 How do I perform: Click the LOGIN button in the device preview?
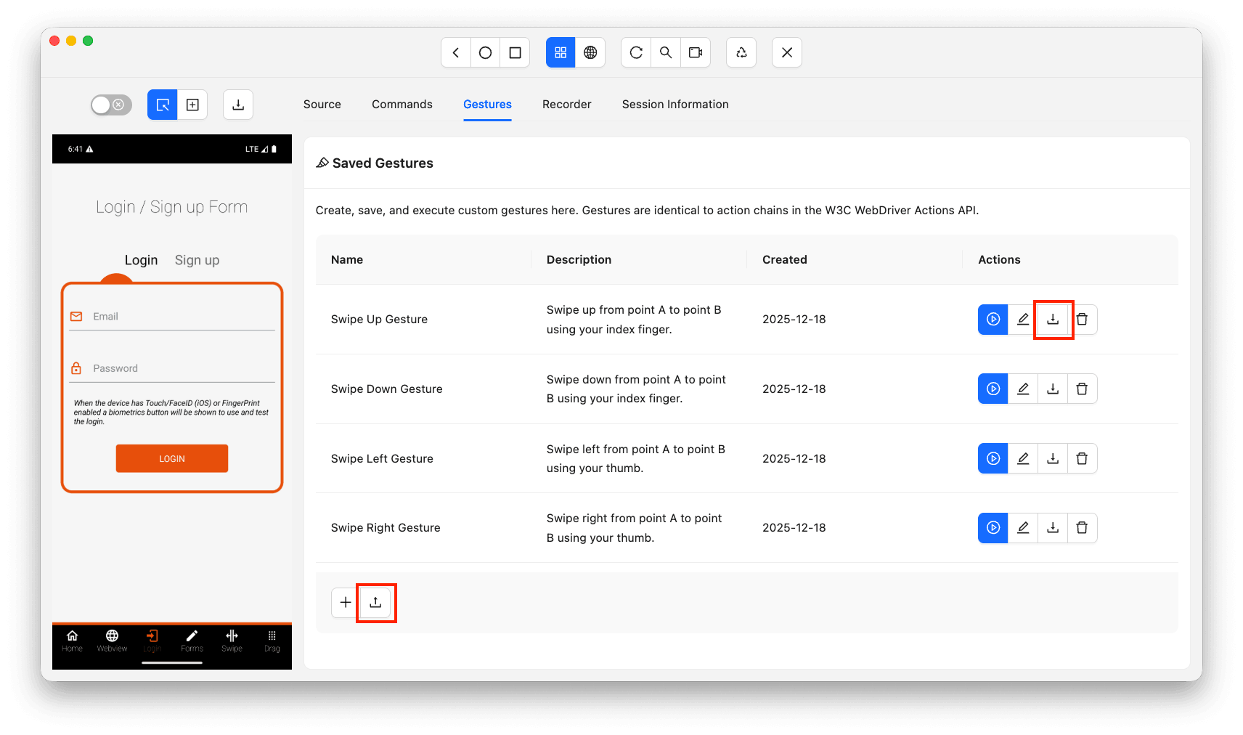pyautogui.click(x=172, y=458)
